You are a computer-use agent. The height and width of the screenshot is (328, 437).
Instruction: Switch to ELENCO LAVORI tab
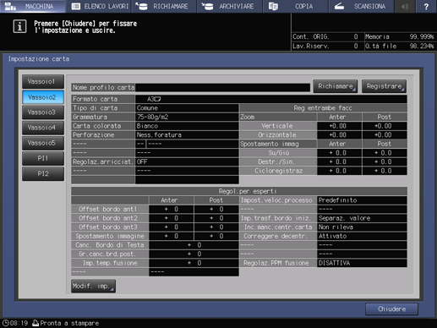click(x=98, y=6)
